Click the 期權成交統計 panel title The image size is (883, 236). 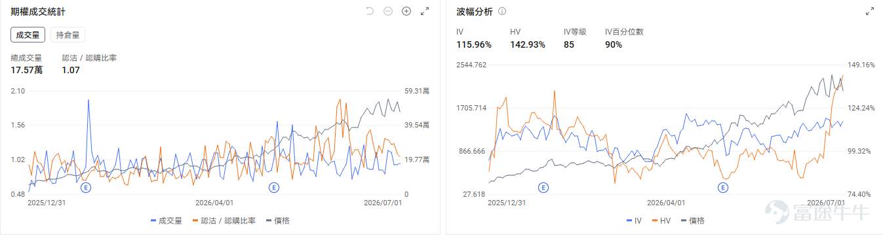coord(37,12)
